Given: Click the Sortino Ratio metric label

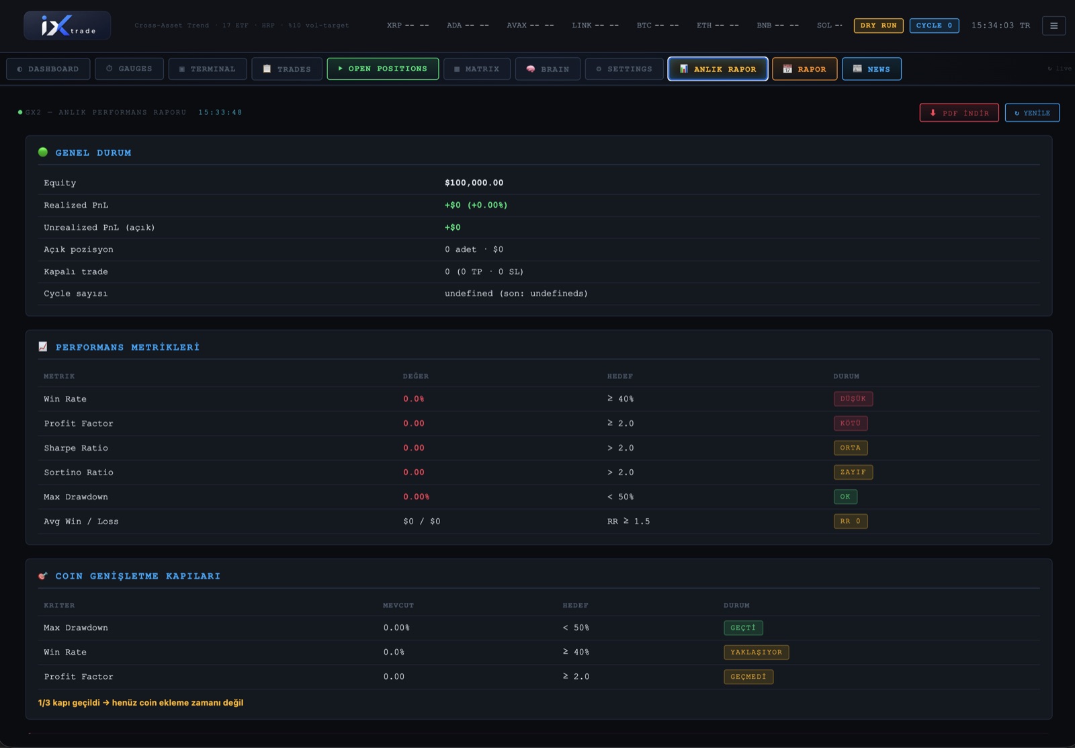Looking at the screenshot, I should pos(79,472).
